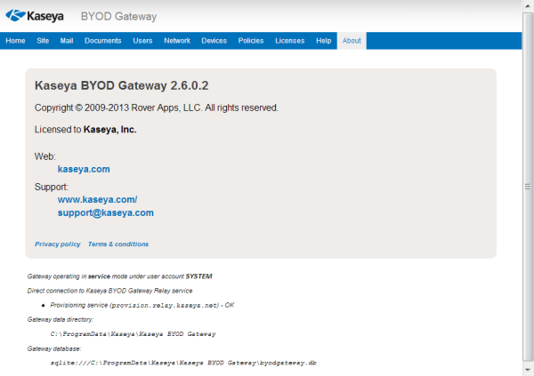Click the Direct connection to Relay service line
The width and height of the screenshot is (534, 376).
pos(110,291)
